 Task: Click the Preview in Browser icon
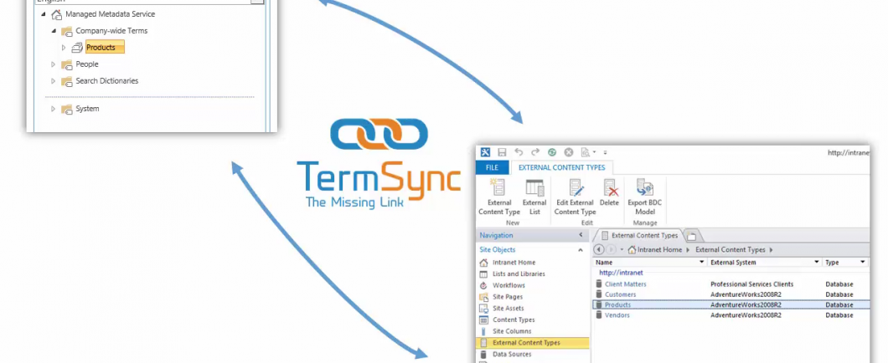[x=586, y=152]
